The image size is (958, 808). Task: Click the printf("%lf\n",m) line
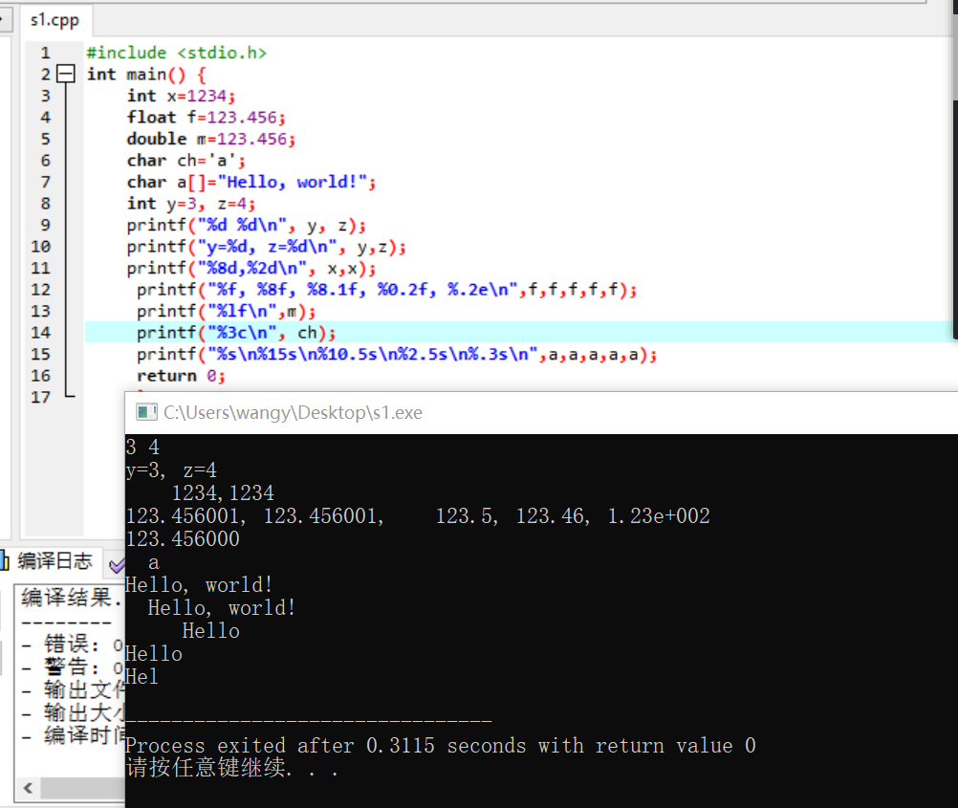click(226, 311)
